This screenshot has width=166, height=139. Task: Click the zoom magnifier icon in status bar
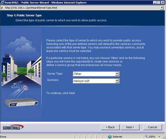pyautogui.click(x=146, y=137)
